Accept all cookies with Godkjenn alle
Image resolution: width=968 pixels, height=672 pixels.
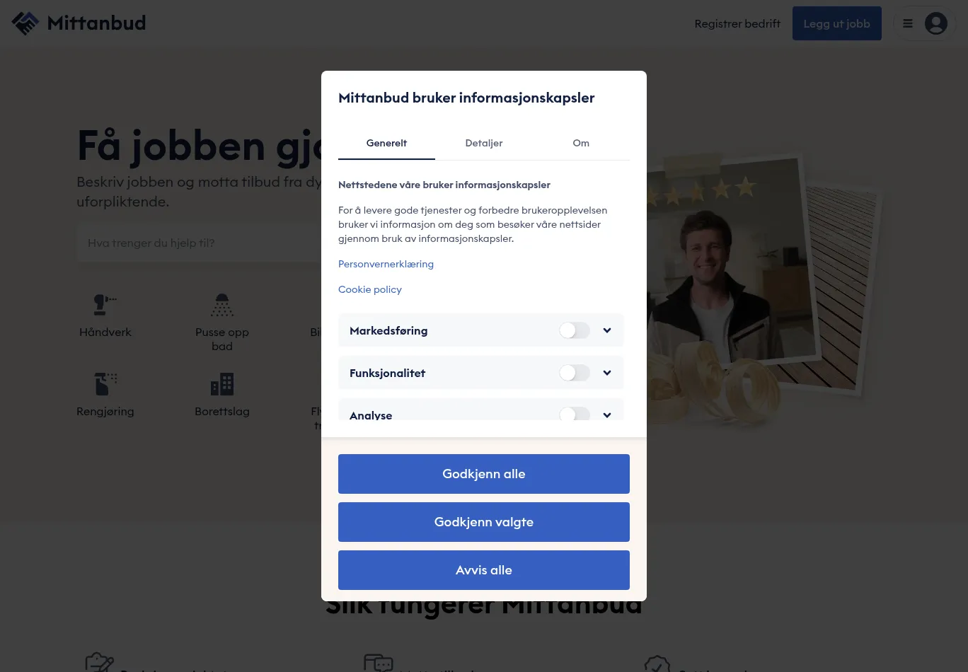coord(484,474)
